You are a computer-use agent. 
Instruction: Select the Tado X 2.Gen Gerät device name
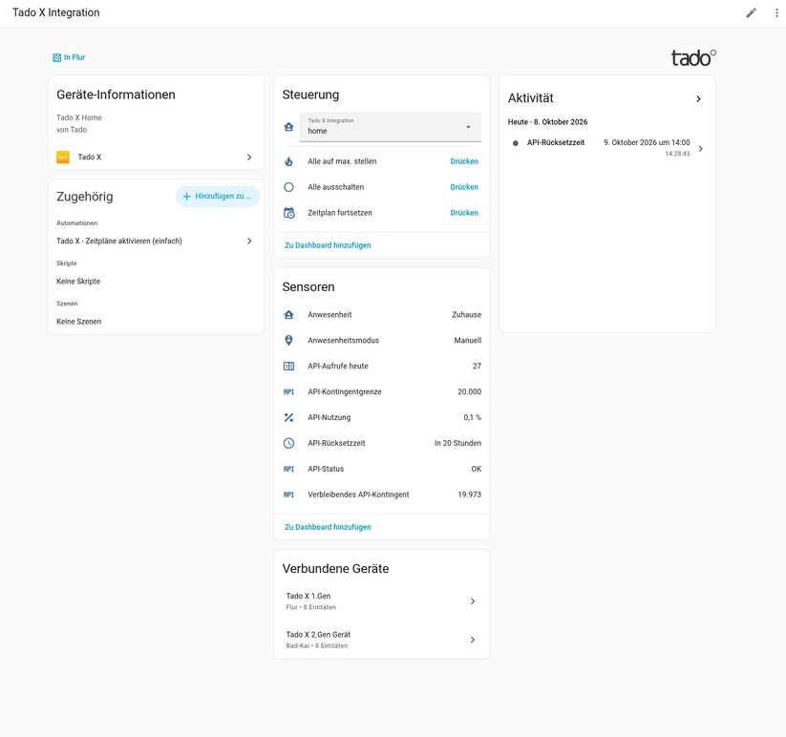click(x=318, y=635)
